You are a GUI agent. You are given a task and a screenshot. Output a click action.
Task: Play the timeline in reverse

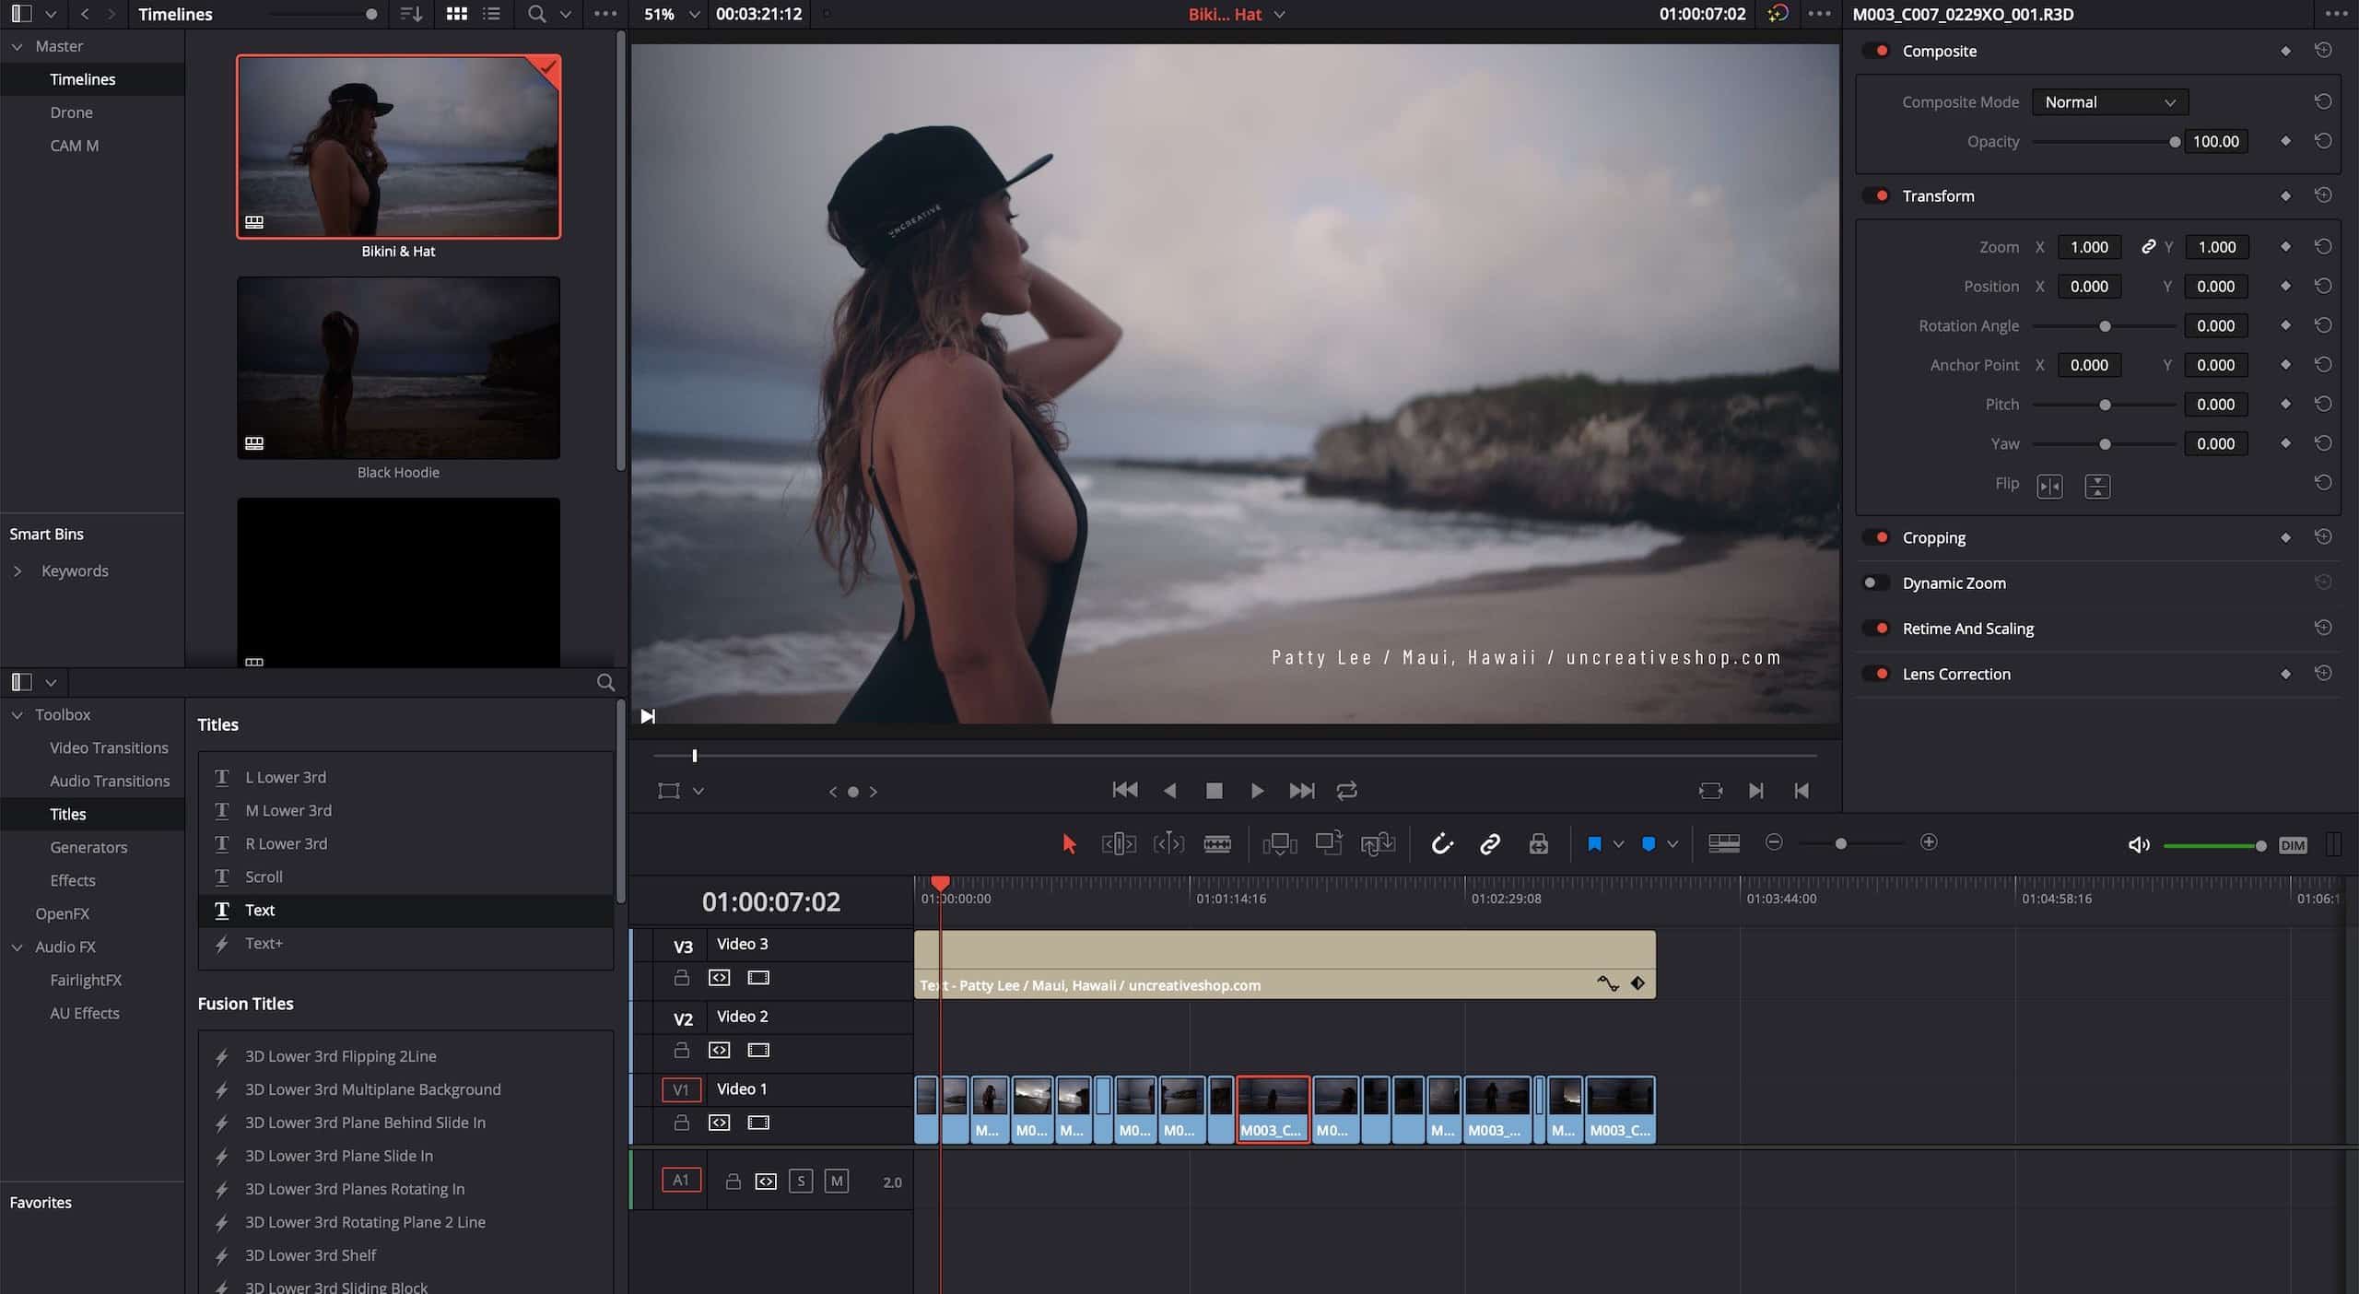(1169, 791)
